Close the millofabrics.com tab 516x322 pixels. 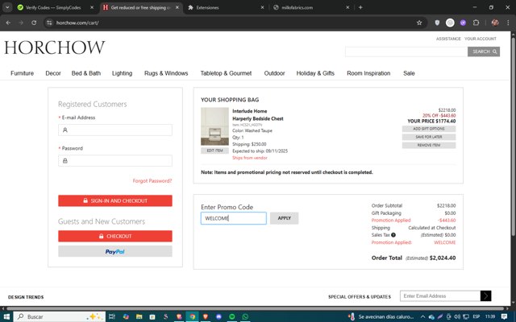[347, 7]
